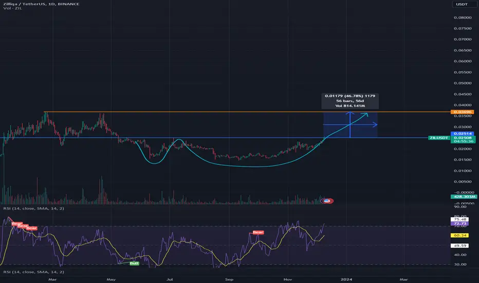
Task: Click the 0.01000 price axis label
Action: tap(463, 171)
